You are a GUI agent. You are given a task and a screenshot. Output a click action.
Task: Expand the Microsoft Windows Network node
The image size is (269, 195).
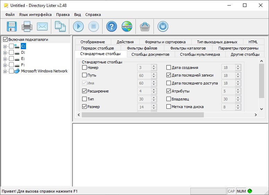(5, 71)
